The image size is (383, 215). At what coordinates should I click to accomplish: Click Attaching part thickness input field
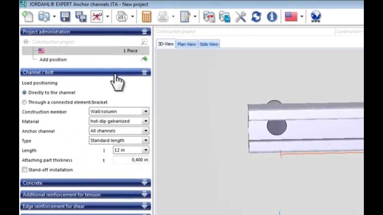(x=131, y=160)
